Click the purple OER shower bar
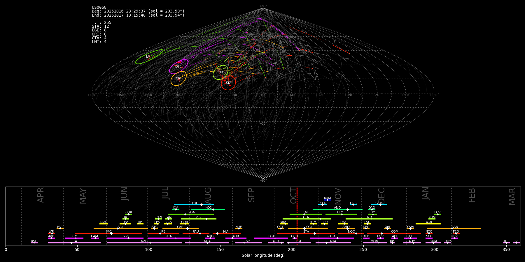 [x=332, y=238]
